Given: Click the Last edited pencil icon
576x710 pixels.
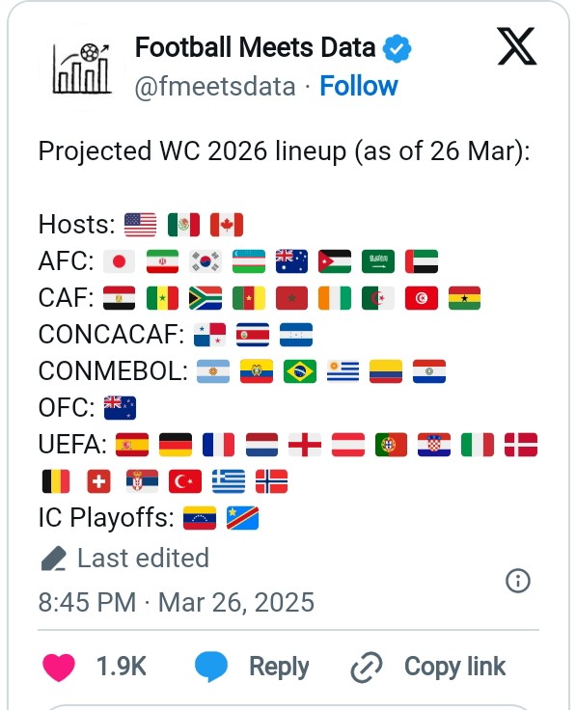Looking at the screenshot, I should pos(54,559).
